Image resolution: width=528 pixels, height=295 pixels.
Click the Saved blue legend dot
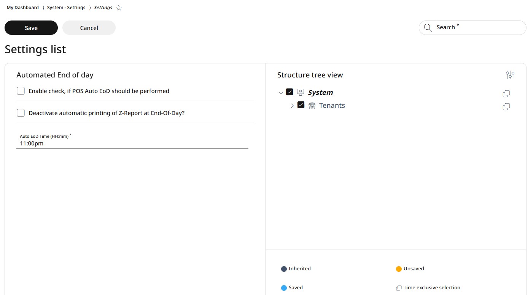[284, 288]
